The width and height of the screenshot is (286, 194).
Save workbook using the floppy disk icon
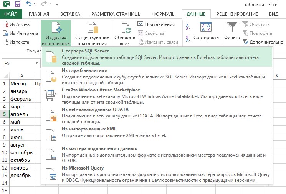(x=18, y=4)
